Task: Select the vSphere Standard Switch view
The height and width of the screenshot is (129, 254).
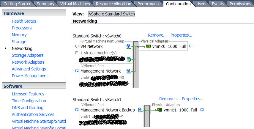Action: (x=112, y=14)
